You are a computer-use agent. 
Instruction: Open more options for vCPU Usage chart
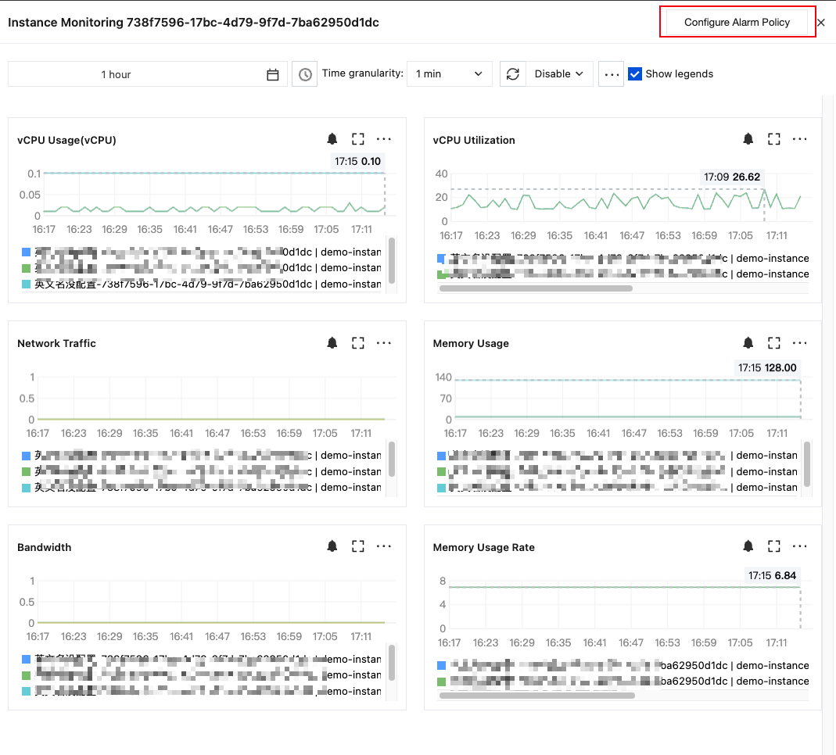pyautogui.click(x=384, y=139)
